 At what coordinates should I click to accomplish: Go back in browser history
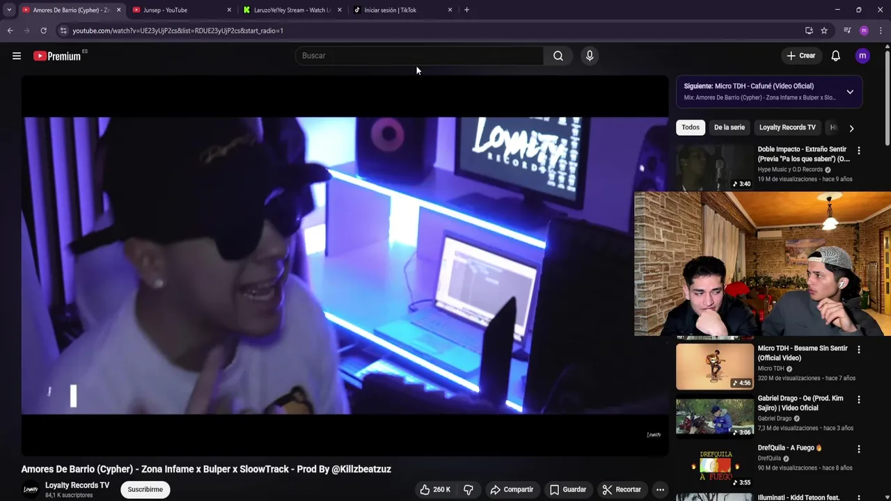coord(10,31)
